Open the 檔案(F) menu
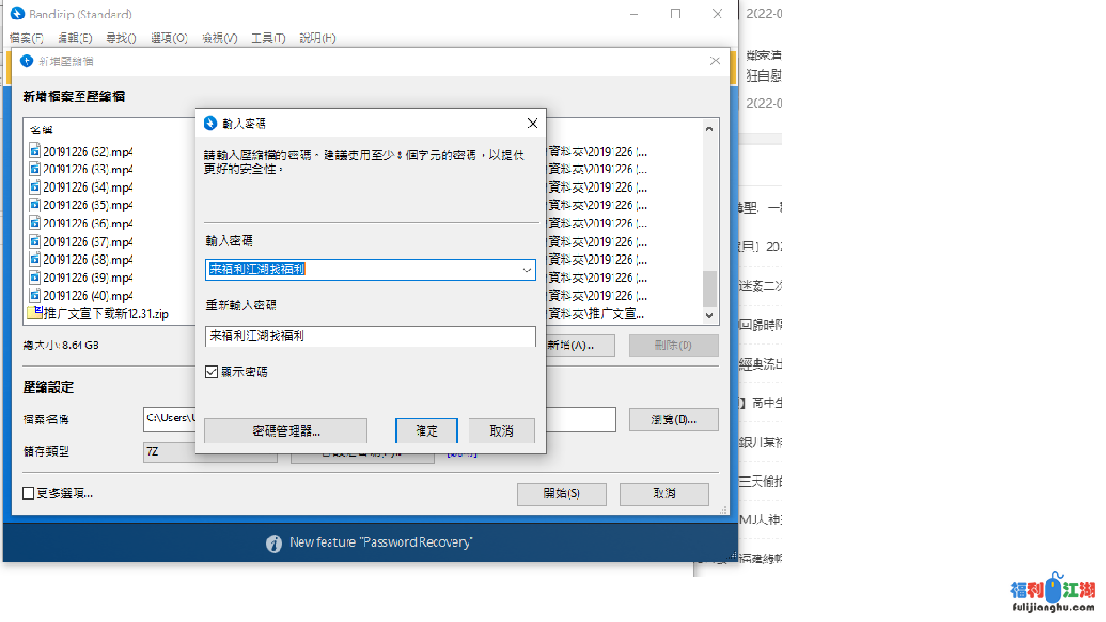This screenshot has height=622, width=1106. point(26,37)
